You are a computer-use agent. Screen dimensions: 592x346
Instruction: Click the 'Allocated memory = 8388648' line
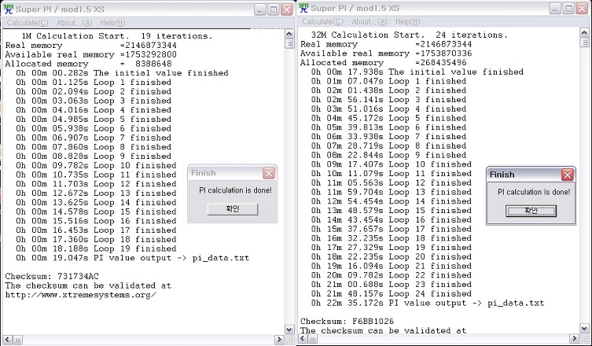(x=88, y=64)
